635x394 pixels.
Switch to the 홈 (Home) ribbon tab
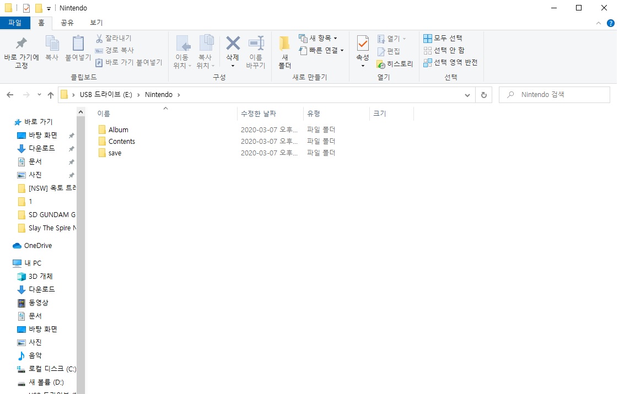pyautogui.click(x=41, y=23)
